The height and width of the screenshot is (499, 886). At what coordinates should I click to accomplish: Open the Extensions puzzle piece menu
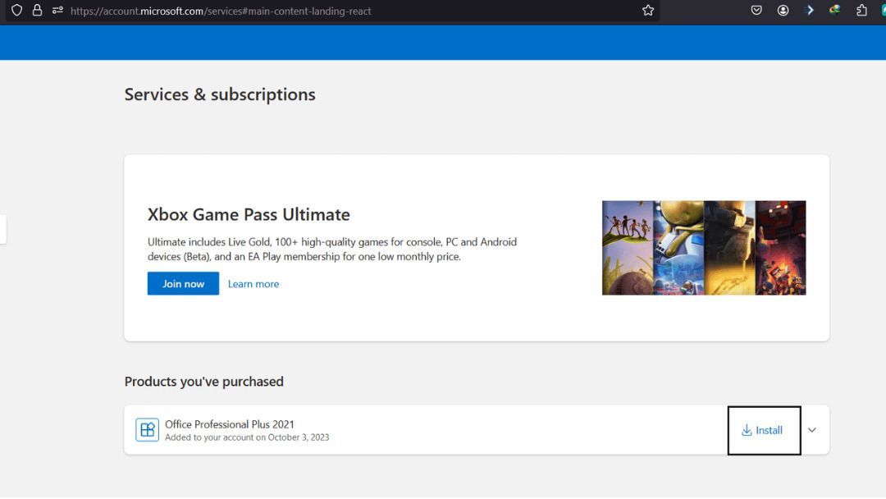pyautogui.click(x=861, y=10)
